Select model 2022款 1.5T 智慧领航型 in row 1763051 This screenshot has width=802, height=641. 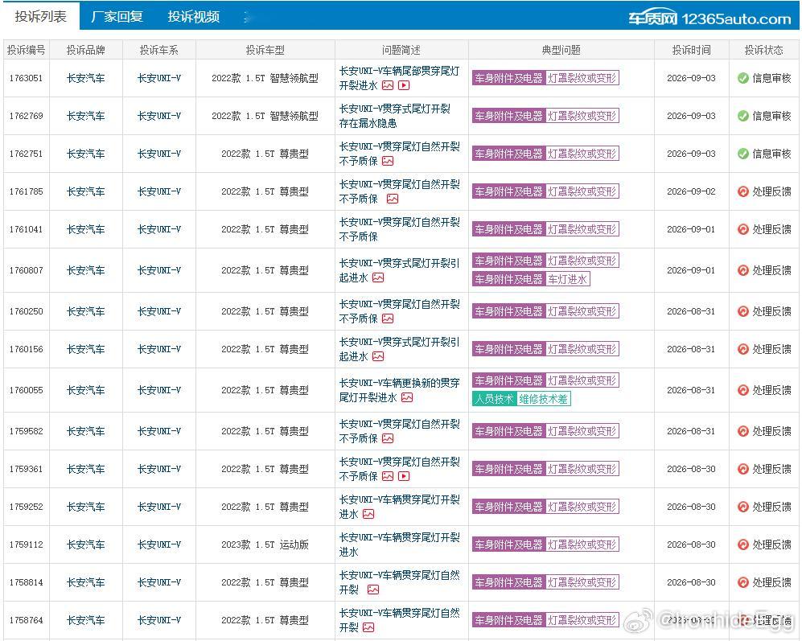[x=265, y=78]
